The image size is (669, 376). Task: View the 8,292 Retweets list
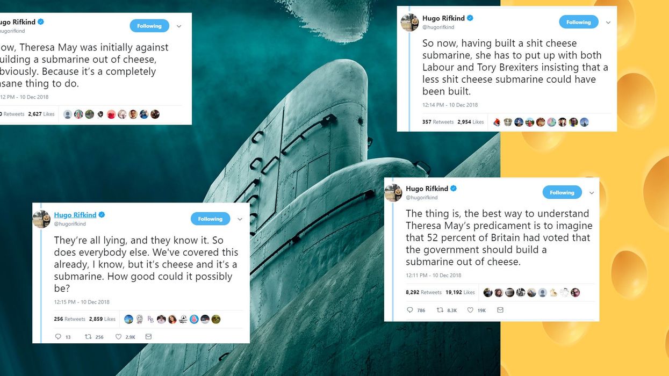coord(423,292)
